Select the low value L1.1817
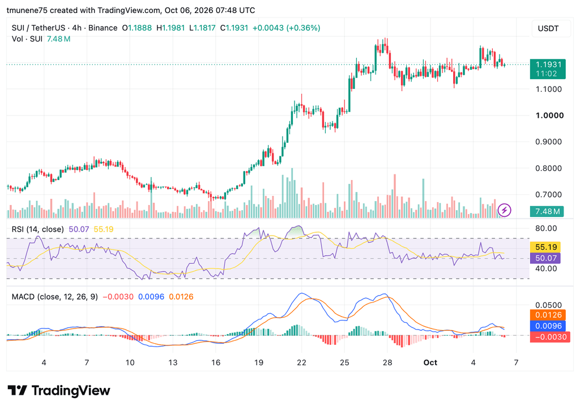Screen dimensions: 580x410 [202, 28]
